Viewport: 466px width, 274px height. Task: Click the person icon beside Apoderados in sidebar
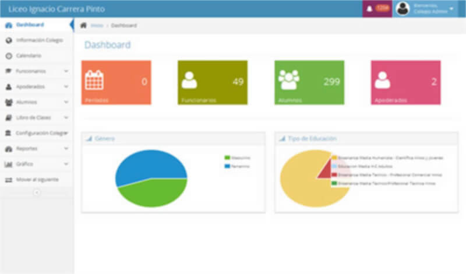pyautogui.click(x=9, y=87)
